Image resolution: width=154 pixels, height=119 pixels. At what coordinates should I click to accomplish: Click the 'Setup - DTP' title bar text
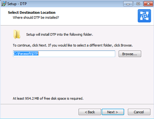click(17, 4)
